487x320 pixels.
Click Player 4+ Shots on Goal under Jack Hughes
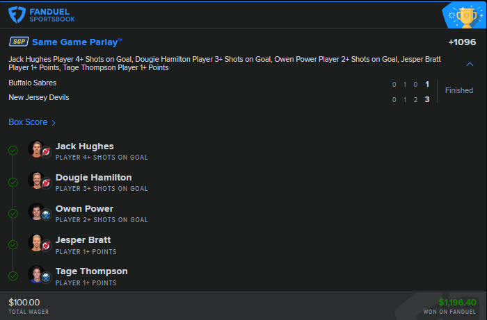(102, 158)
